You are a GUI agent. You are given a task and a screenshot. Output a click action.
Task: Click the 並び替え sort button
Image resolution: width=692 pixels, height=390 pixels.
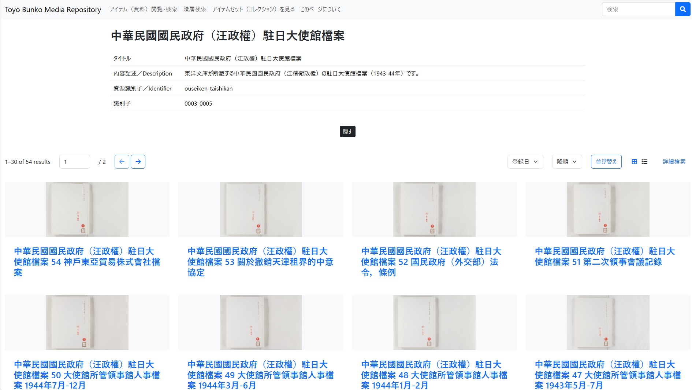point(606,161)
